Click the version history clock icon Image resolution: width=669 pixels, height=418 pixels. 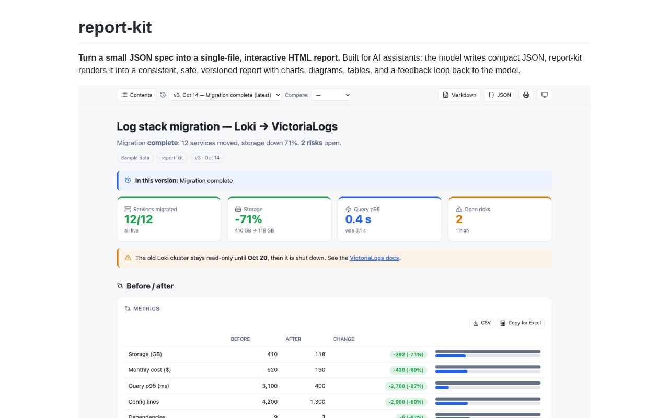[163, 95]
